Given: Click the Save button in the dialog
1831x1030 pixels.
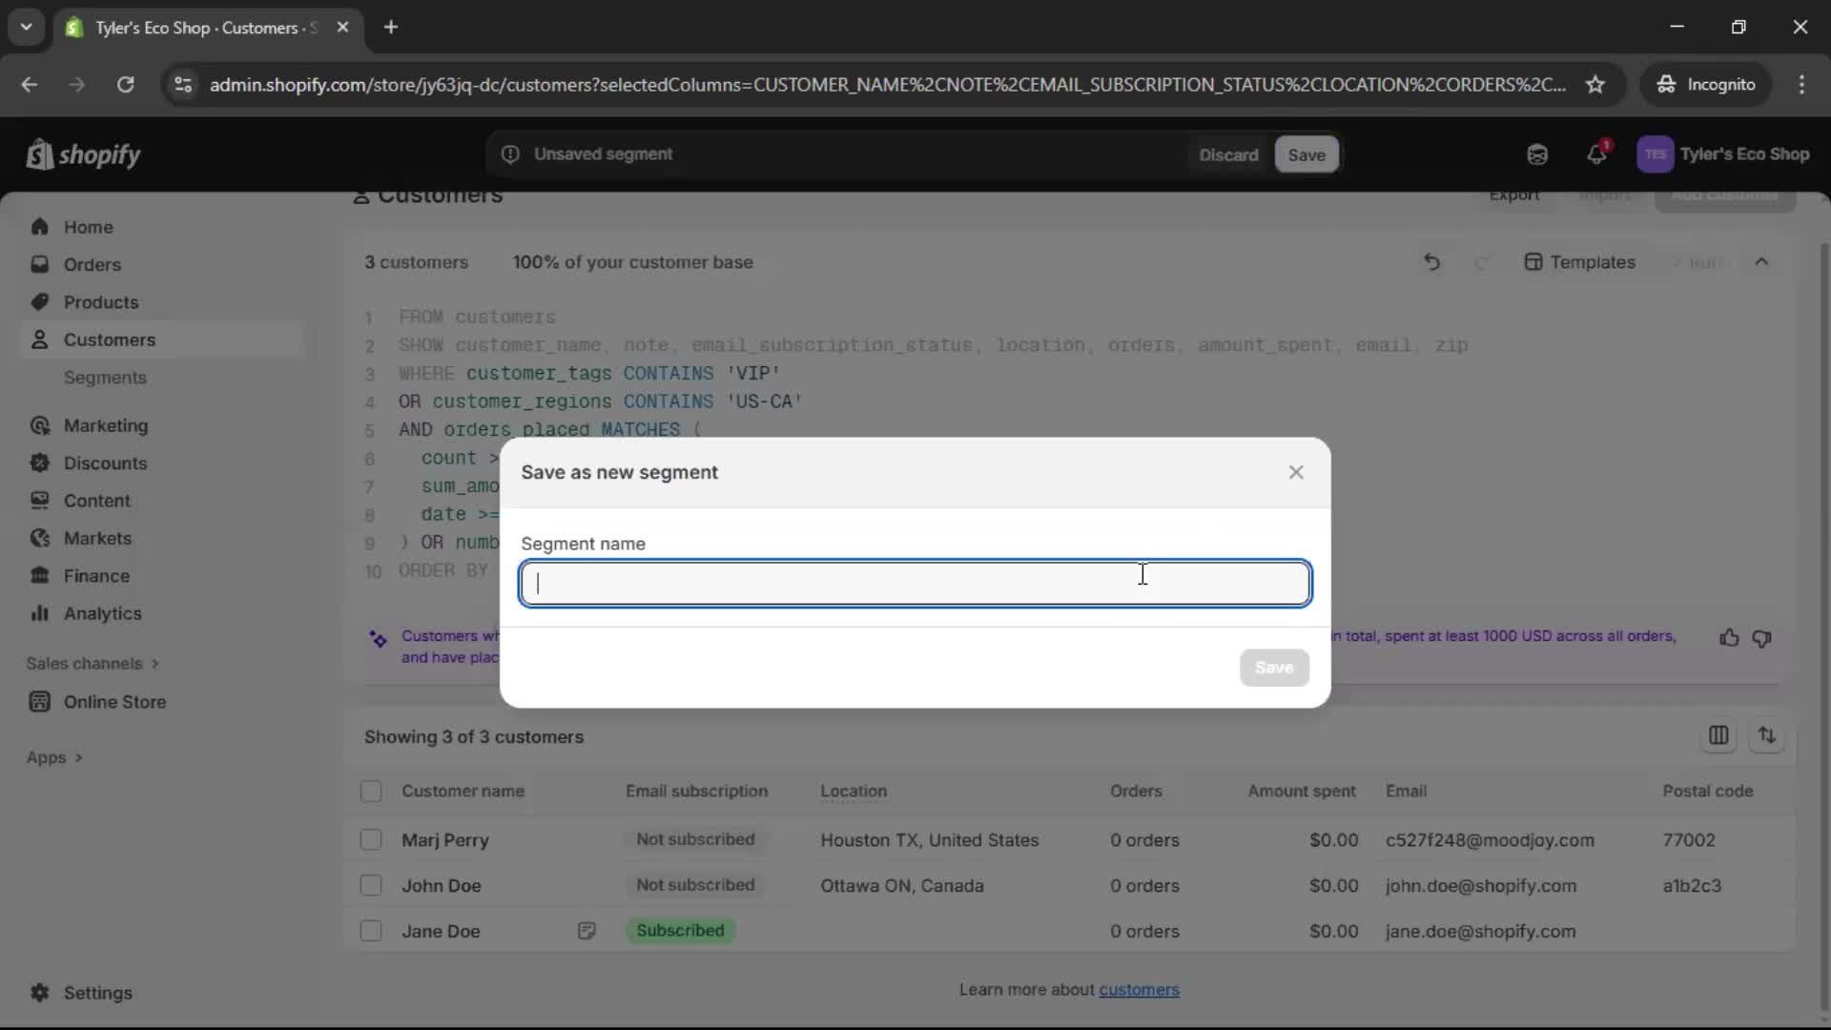Looking at the screenshot, I should [x=1274, y=668].
